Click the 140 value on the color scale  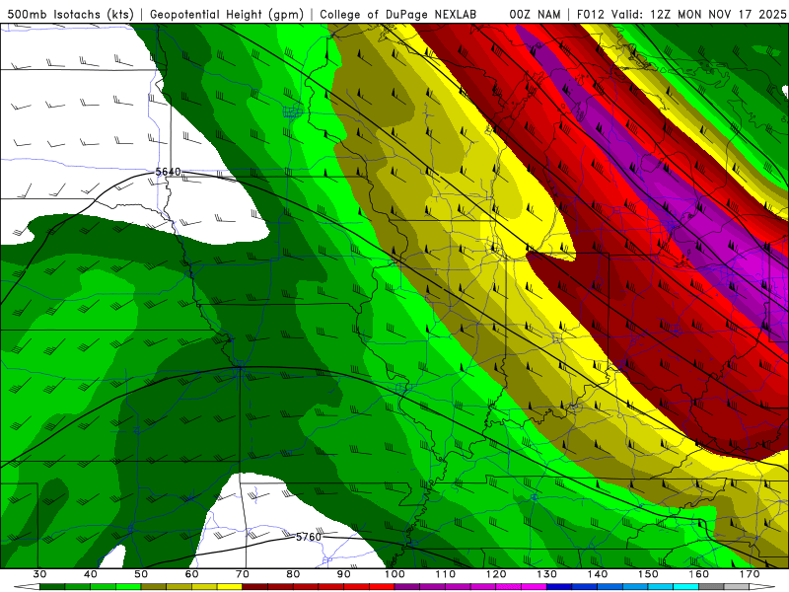pyautogui.click(x=598, y=574)
